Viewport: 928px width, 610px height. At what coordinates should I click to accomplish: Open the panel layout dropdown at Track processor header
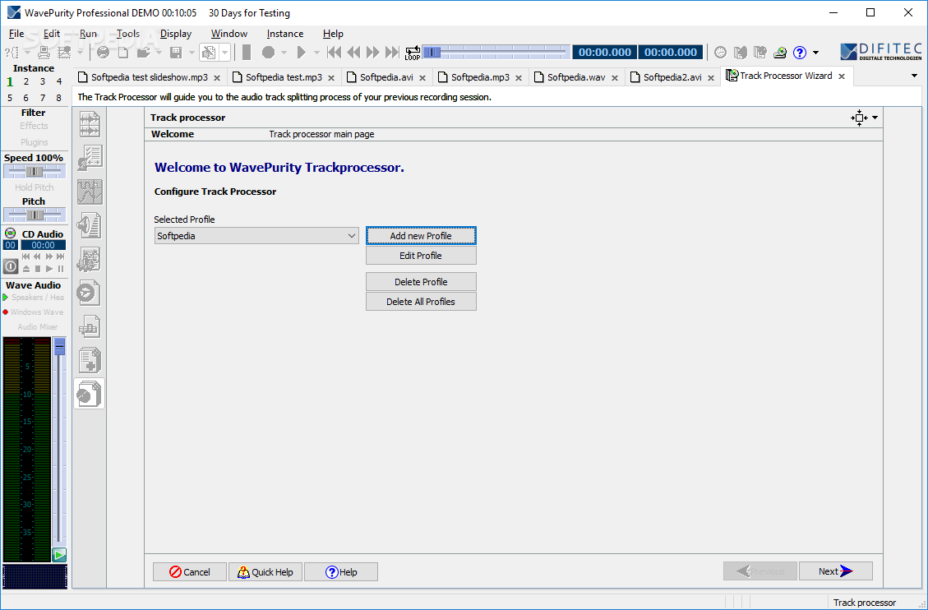click(875, 118)
